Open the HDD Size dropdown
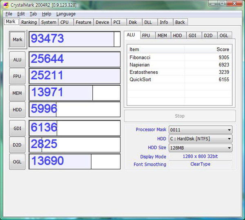This screenshot has width=245, height=220. [200, 147]
